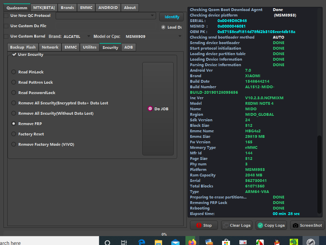Open green dragon app in taskbar

[294, 242]
